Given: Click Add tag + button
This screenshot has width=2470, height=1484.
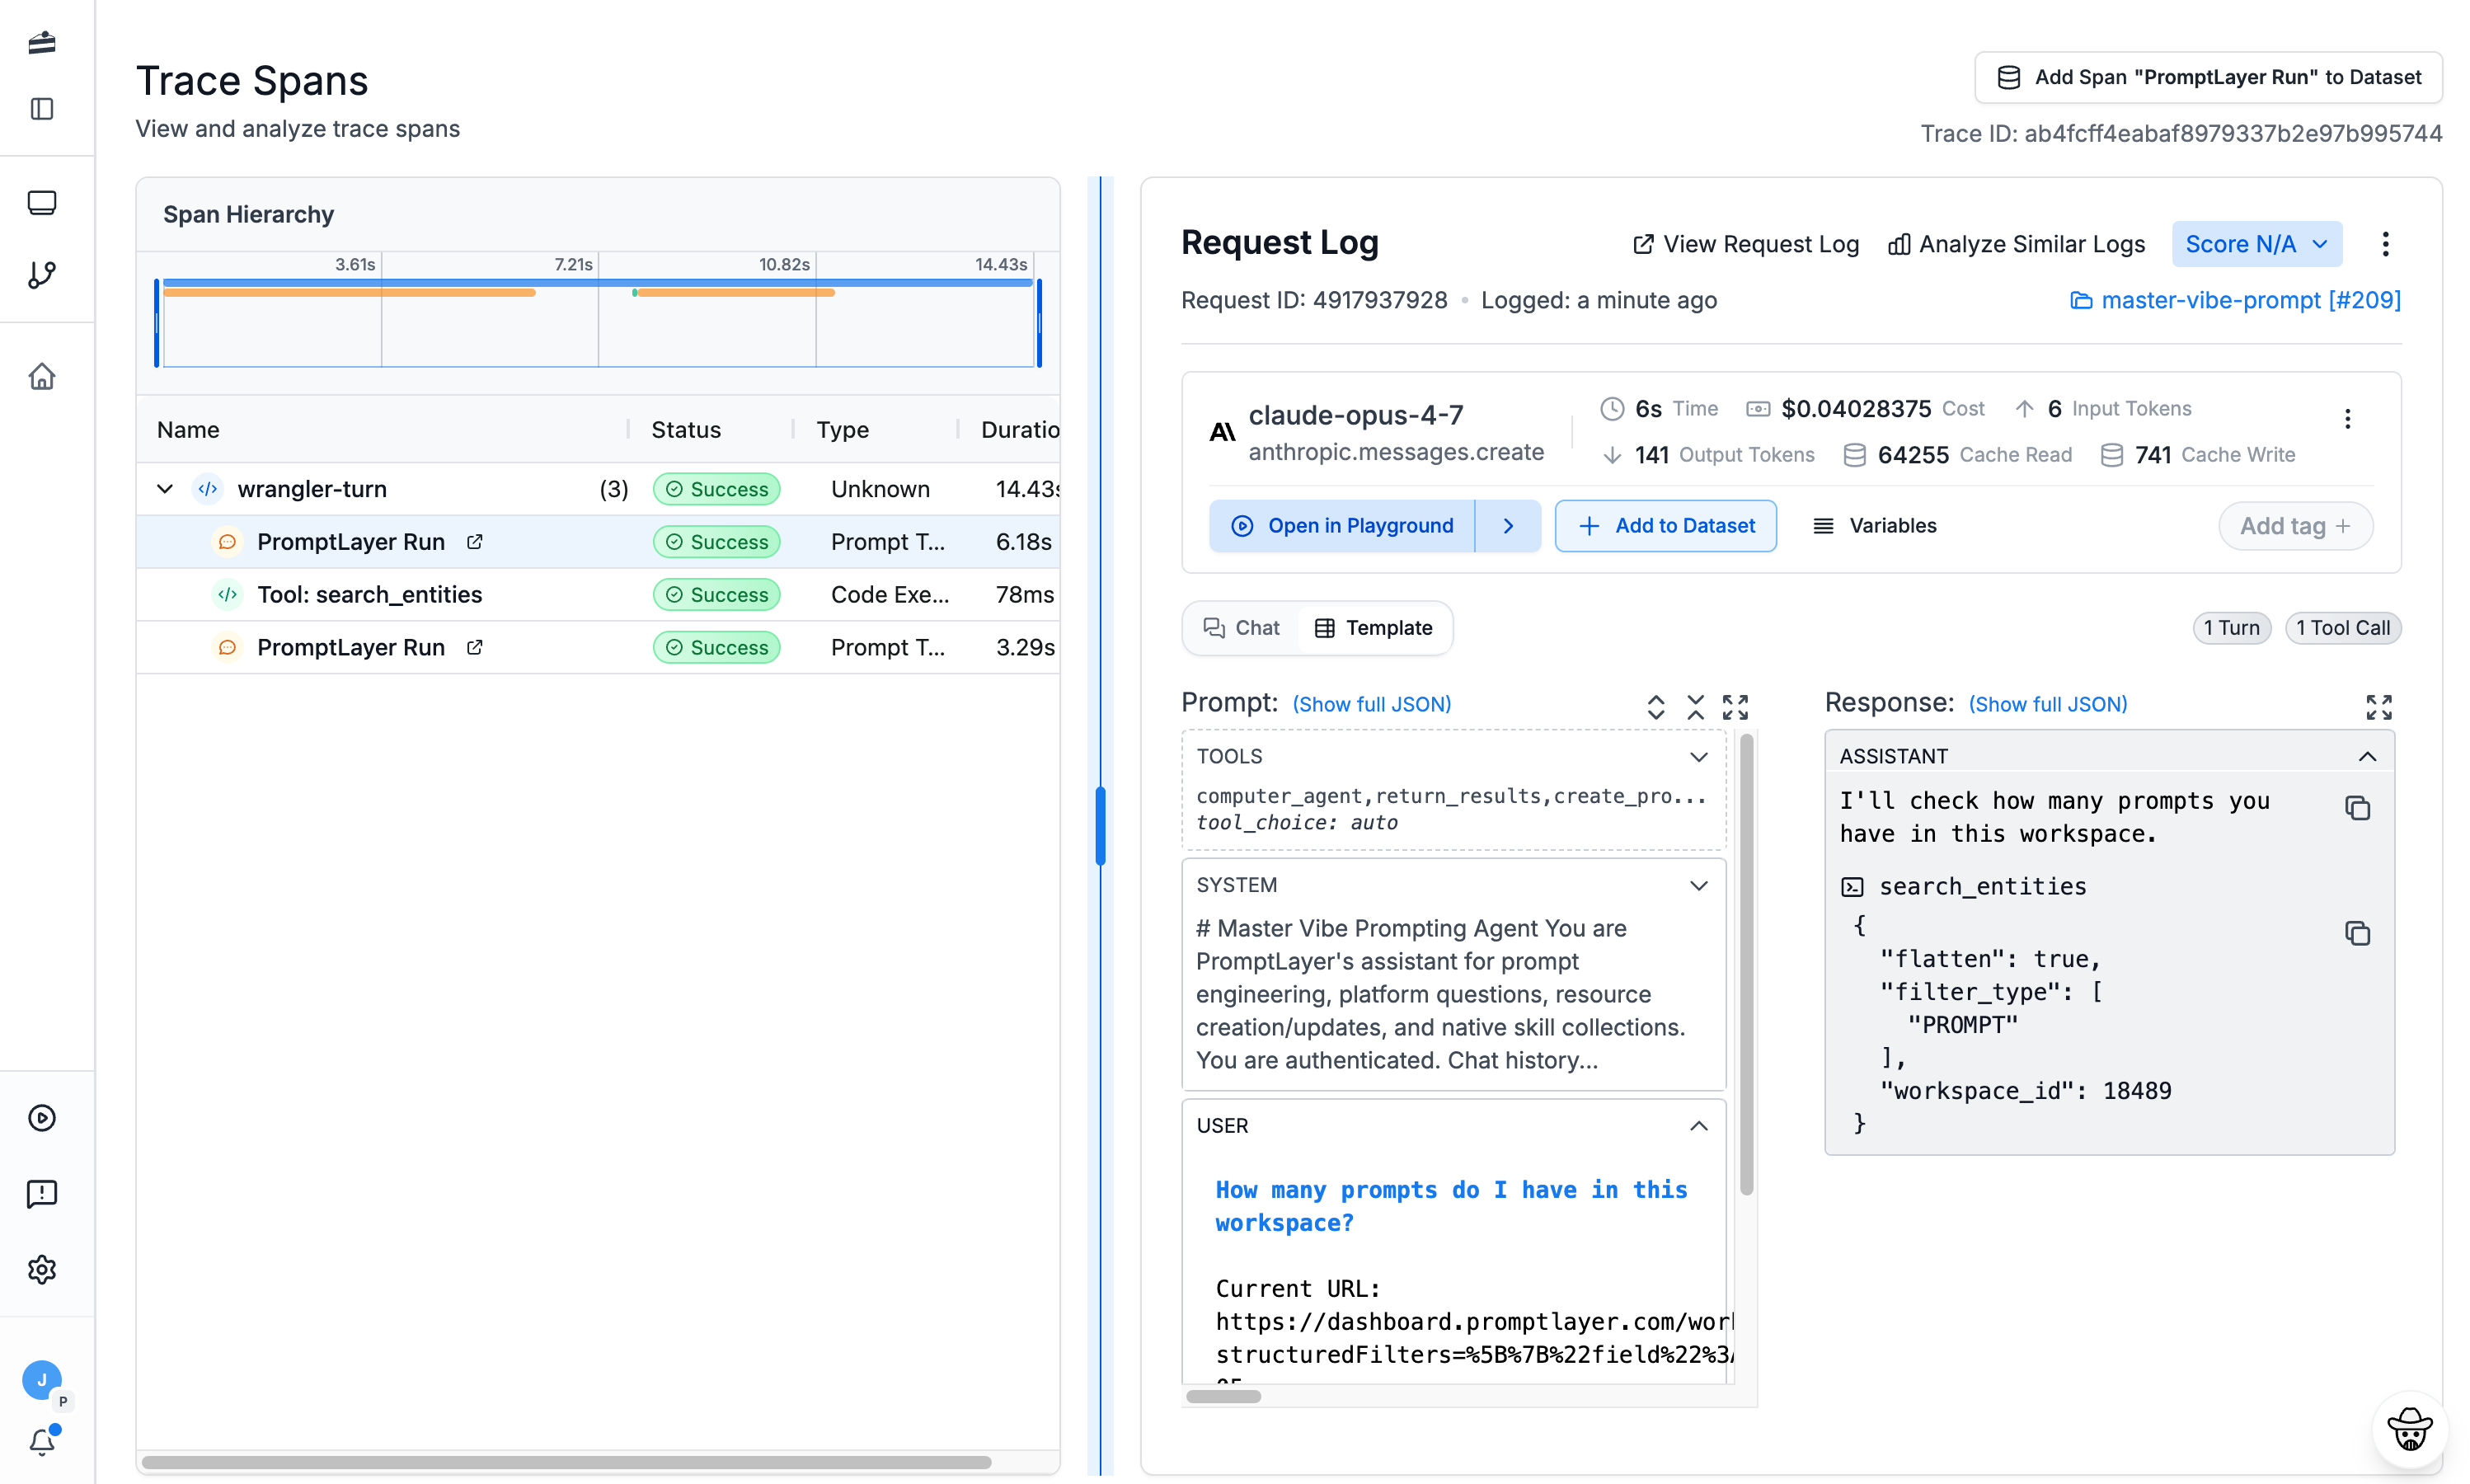Looking at the screenshot, I should [2295, 526].
